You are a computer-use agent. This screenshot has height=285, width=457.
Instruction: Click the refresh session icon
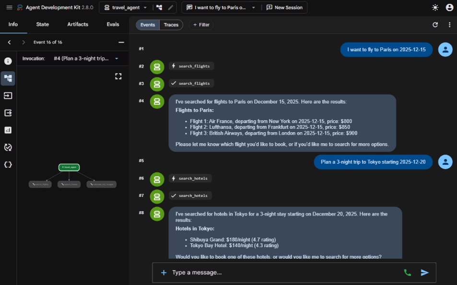click(x=435, y=25)
